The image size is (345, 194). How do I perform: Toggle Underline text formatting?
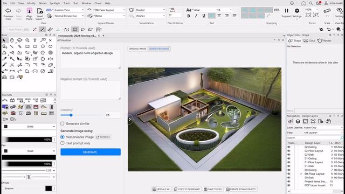point(204,16)
